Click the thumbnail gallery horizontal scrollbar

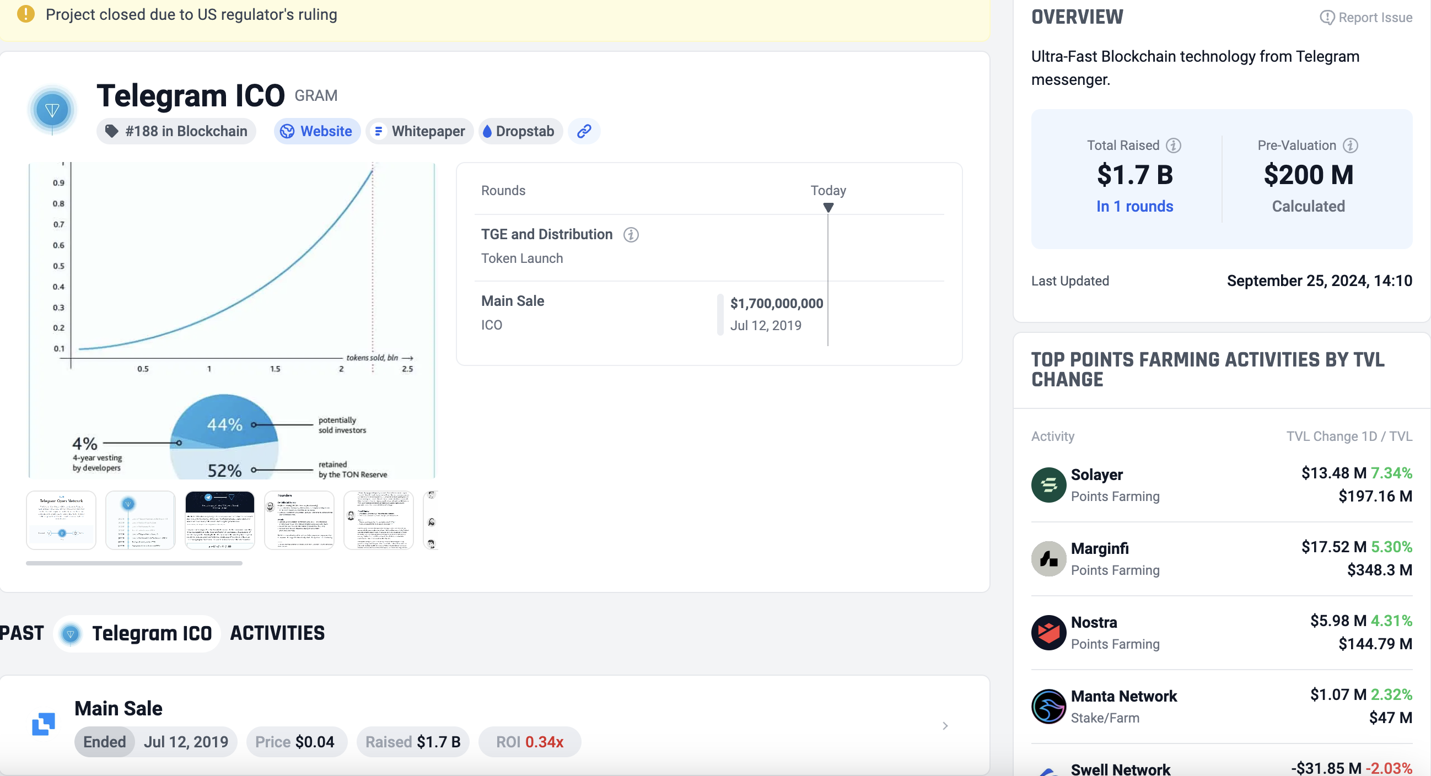pyautogui.click(x=134, y=563)
